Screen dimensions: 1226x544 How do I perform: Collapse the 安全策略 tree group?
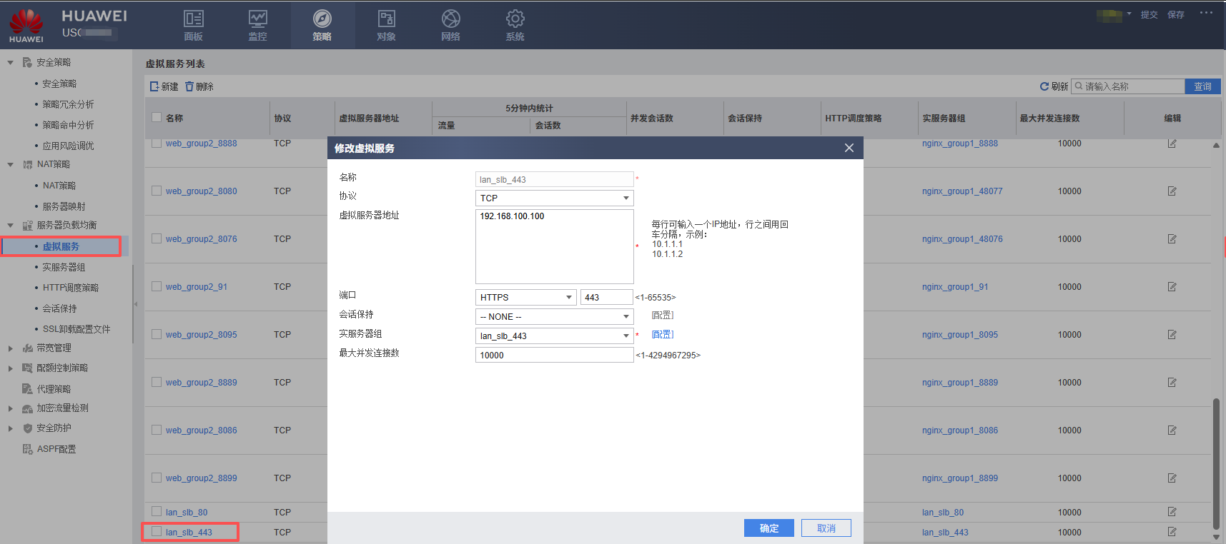pos(10,63)
